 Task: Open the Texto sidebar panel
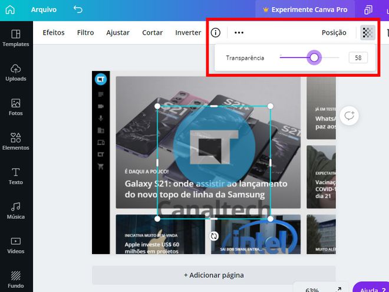point(16,176)
